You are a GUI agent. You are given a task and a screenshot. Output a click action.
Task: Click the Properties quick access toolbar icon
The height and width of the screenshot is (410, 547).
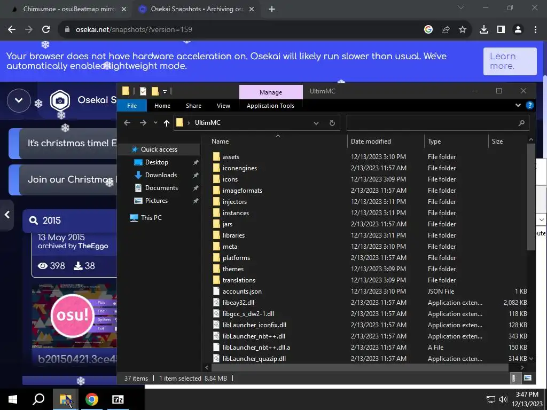tap(143, 91)
